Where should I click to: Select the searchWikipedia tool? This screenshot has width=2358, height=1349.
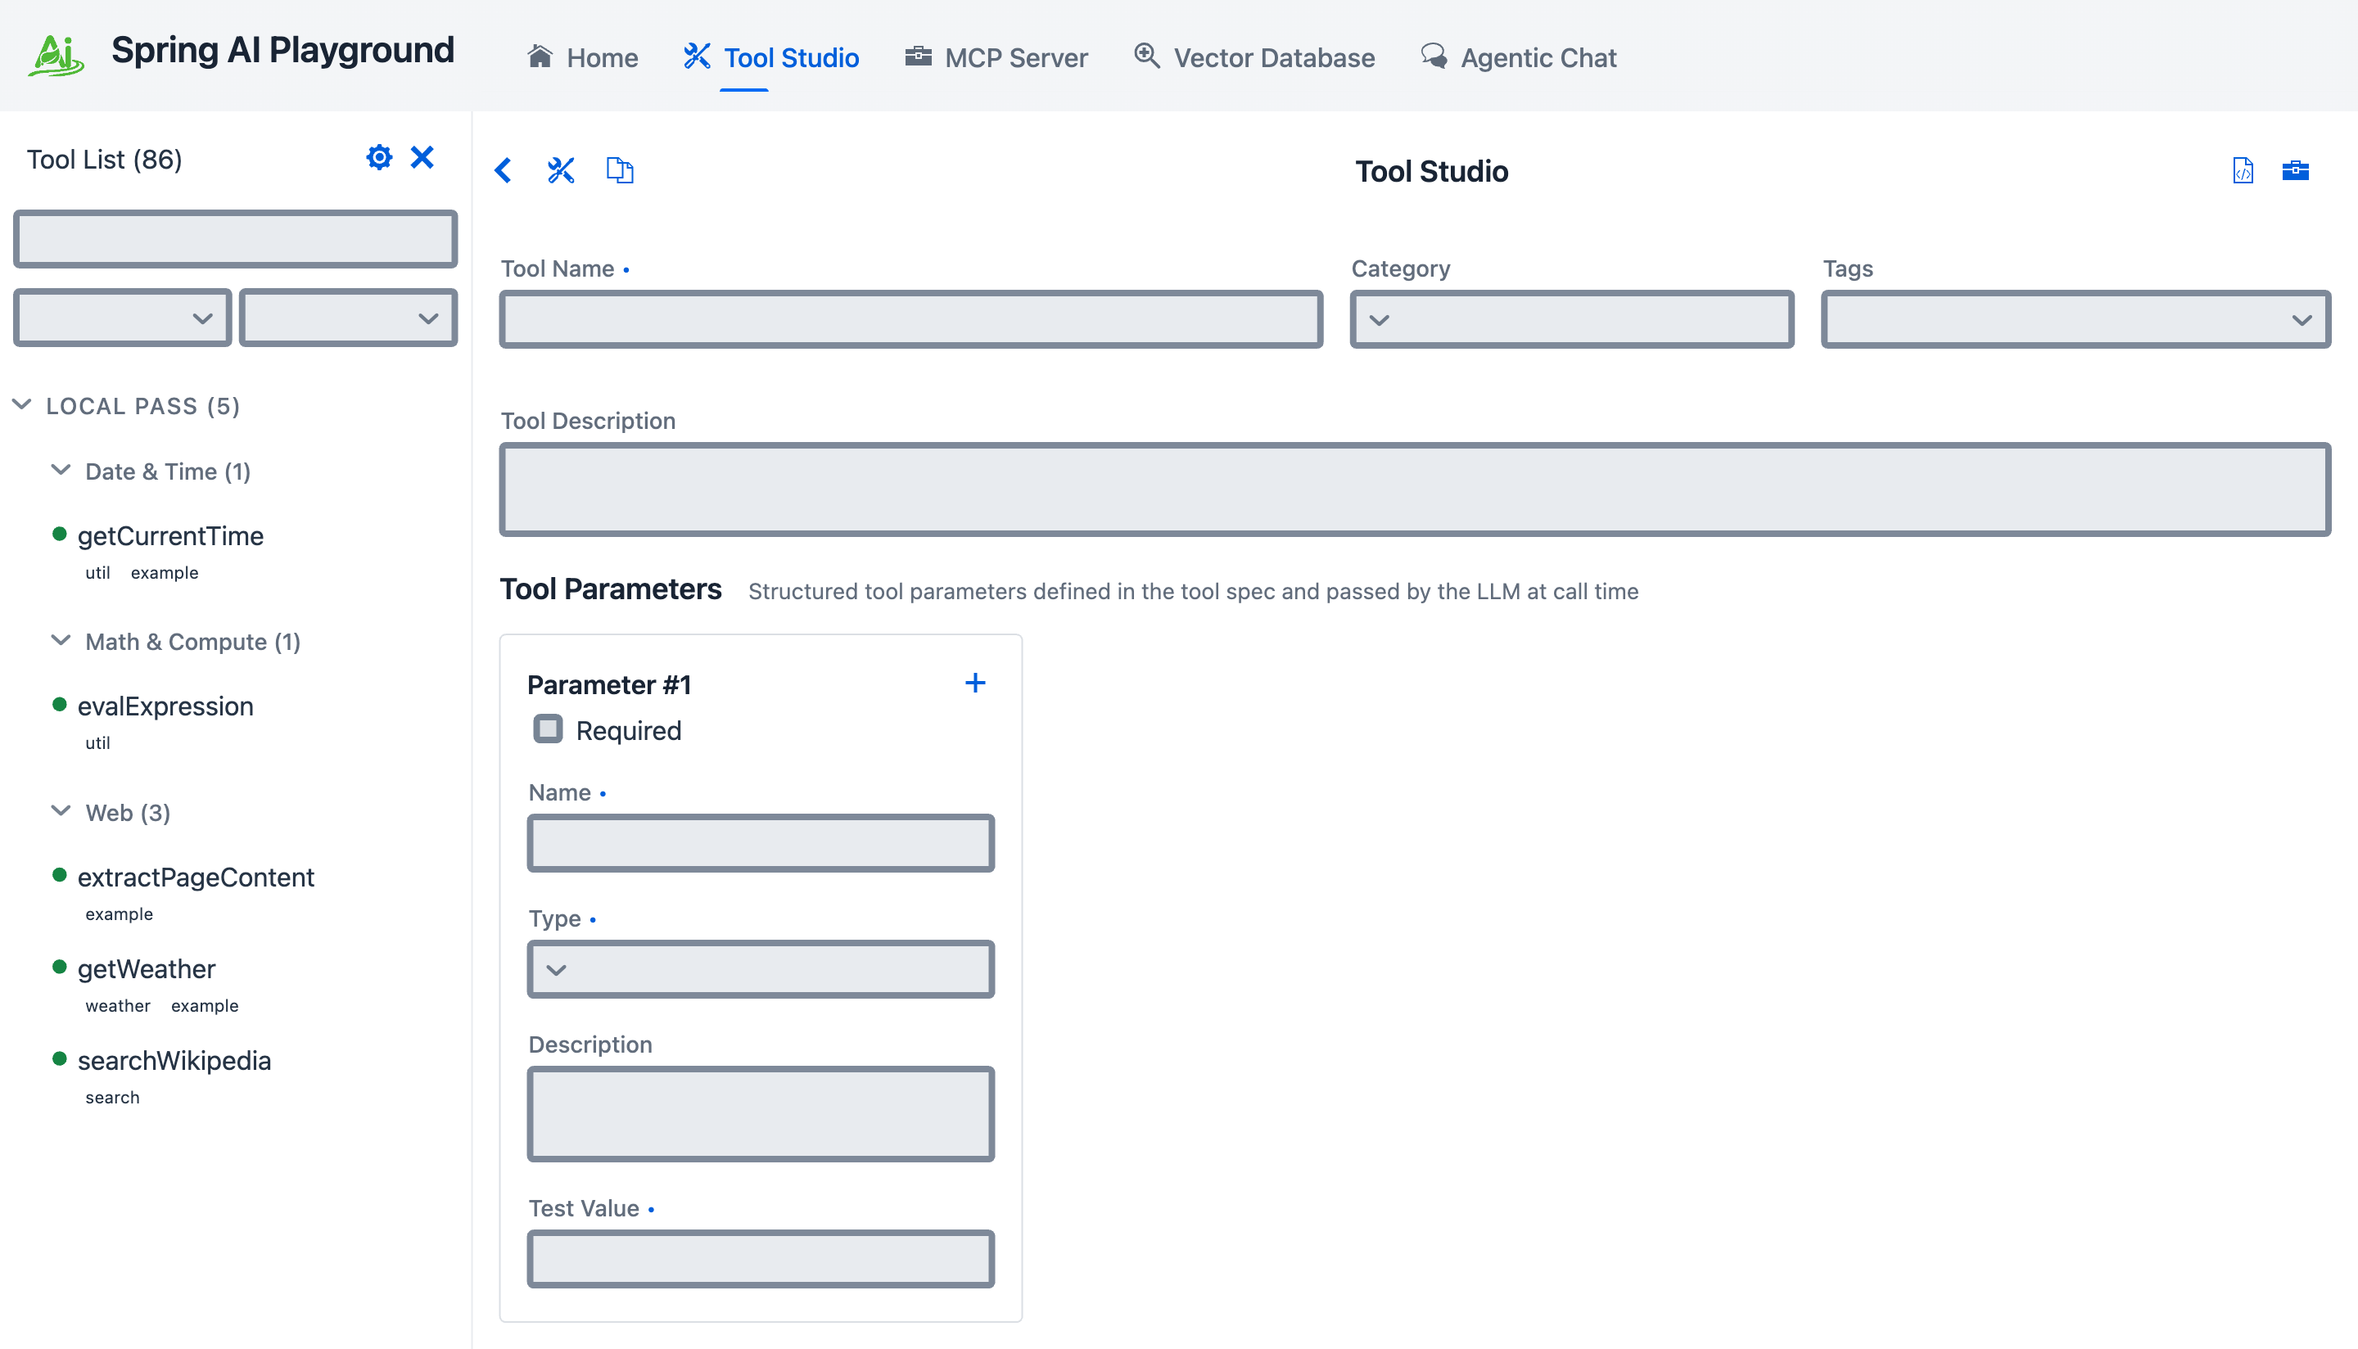point(174,1060)
